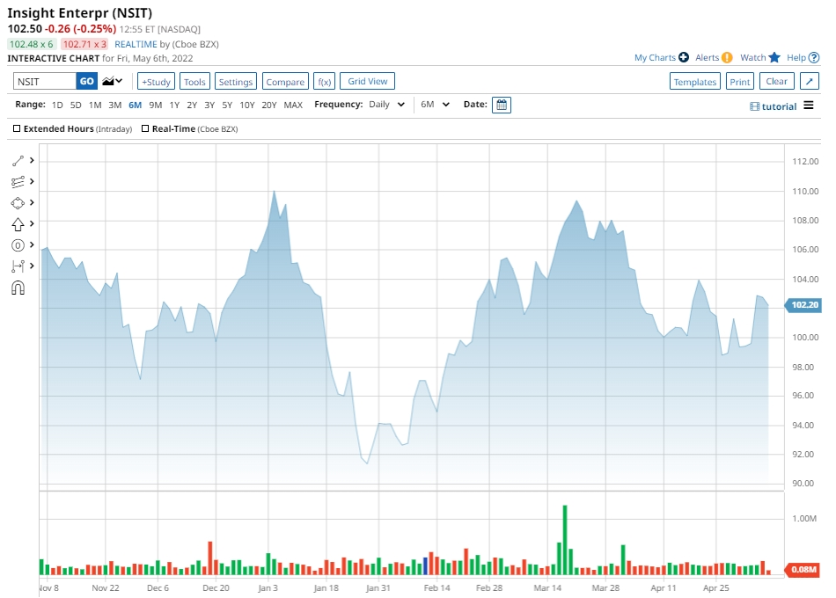The height and width of the screenshot is (598, 836).
Task: Select the 5Y range
Action: coord(227,105)
